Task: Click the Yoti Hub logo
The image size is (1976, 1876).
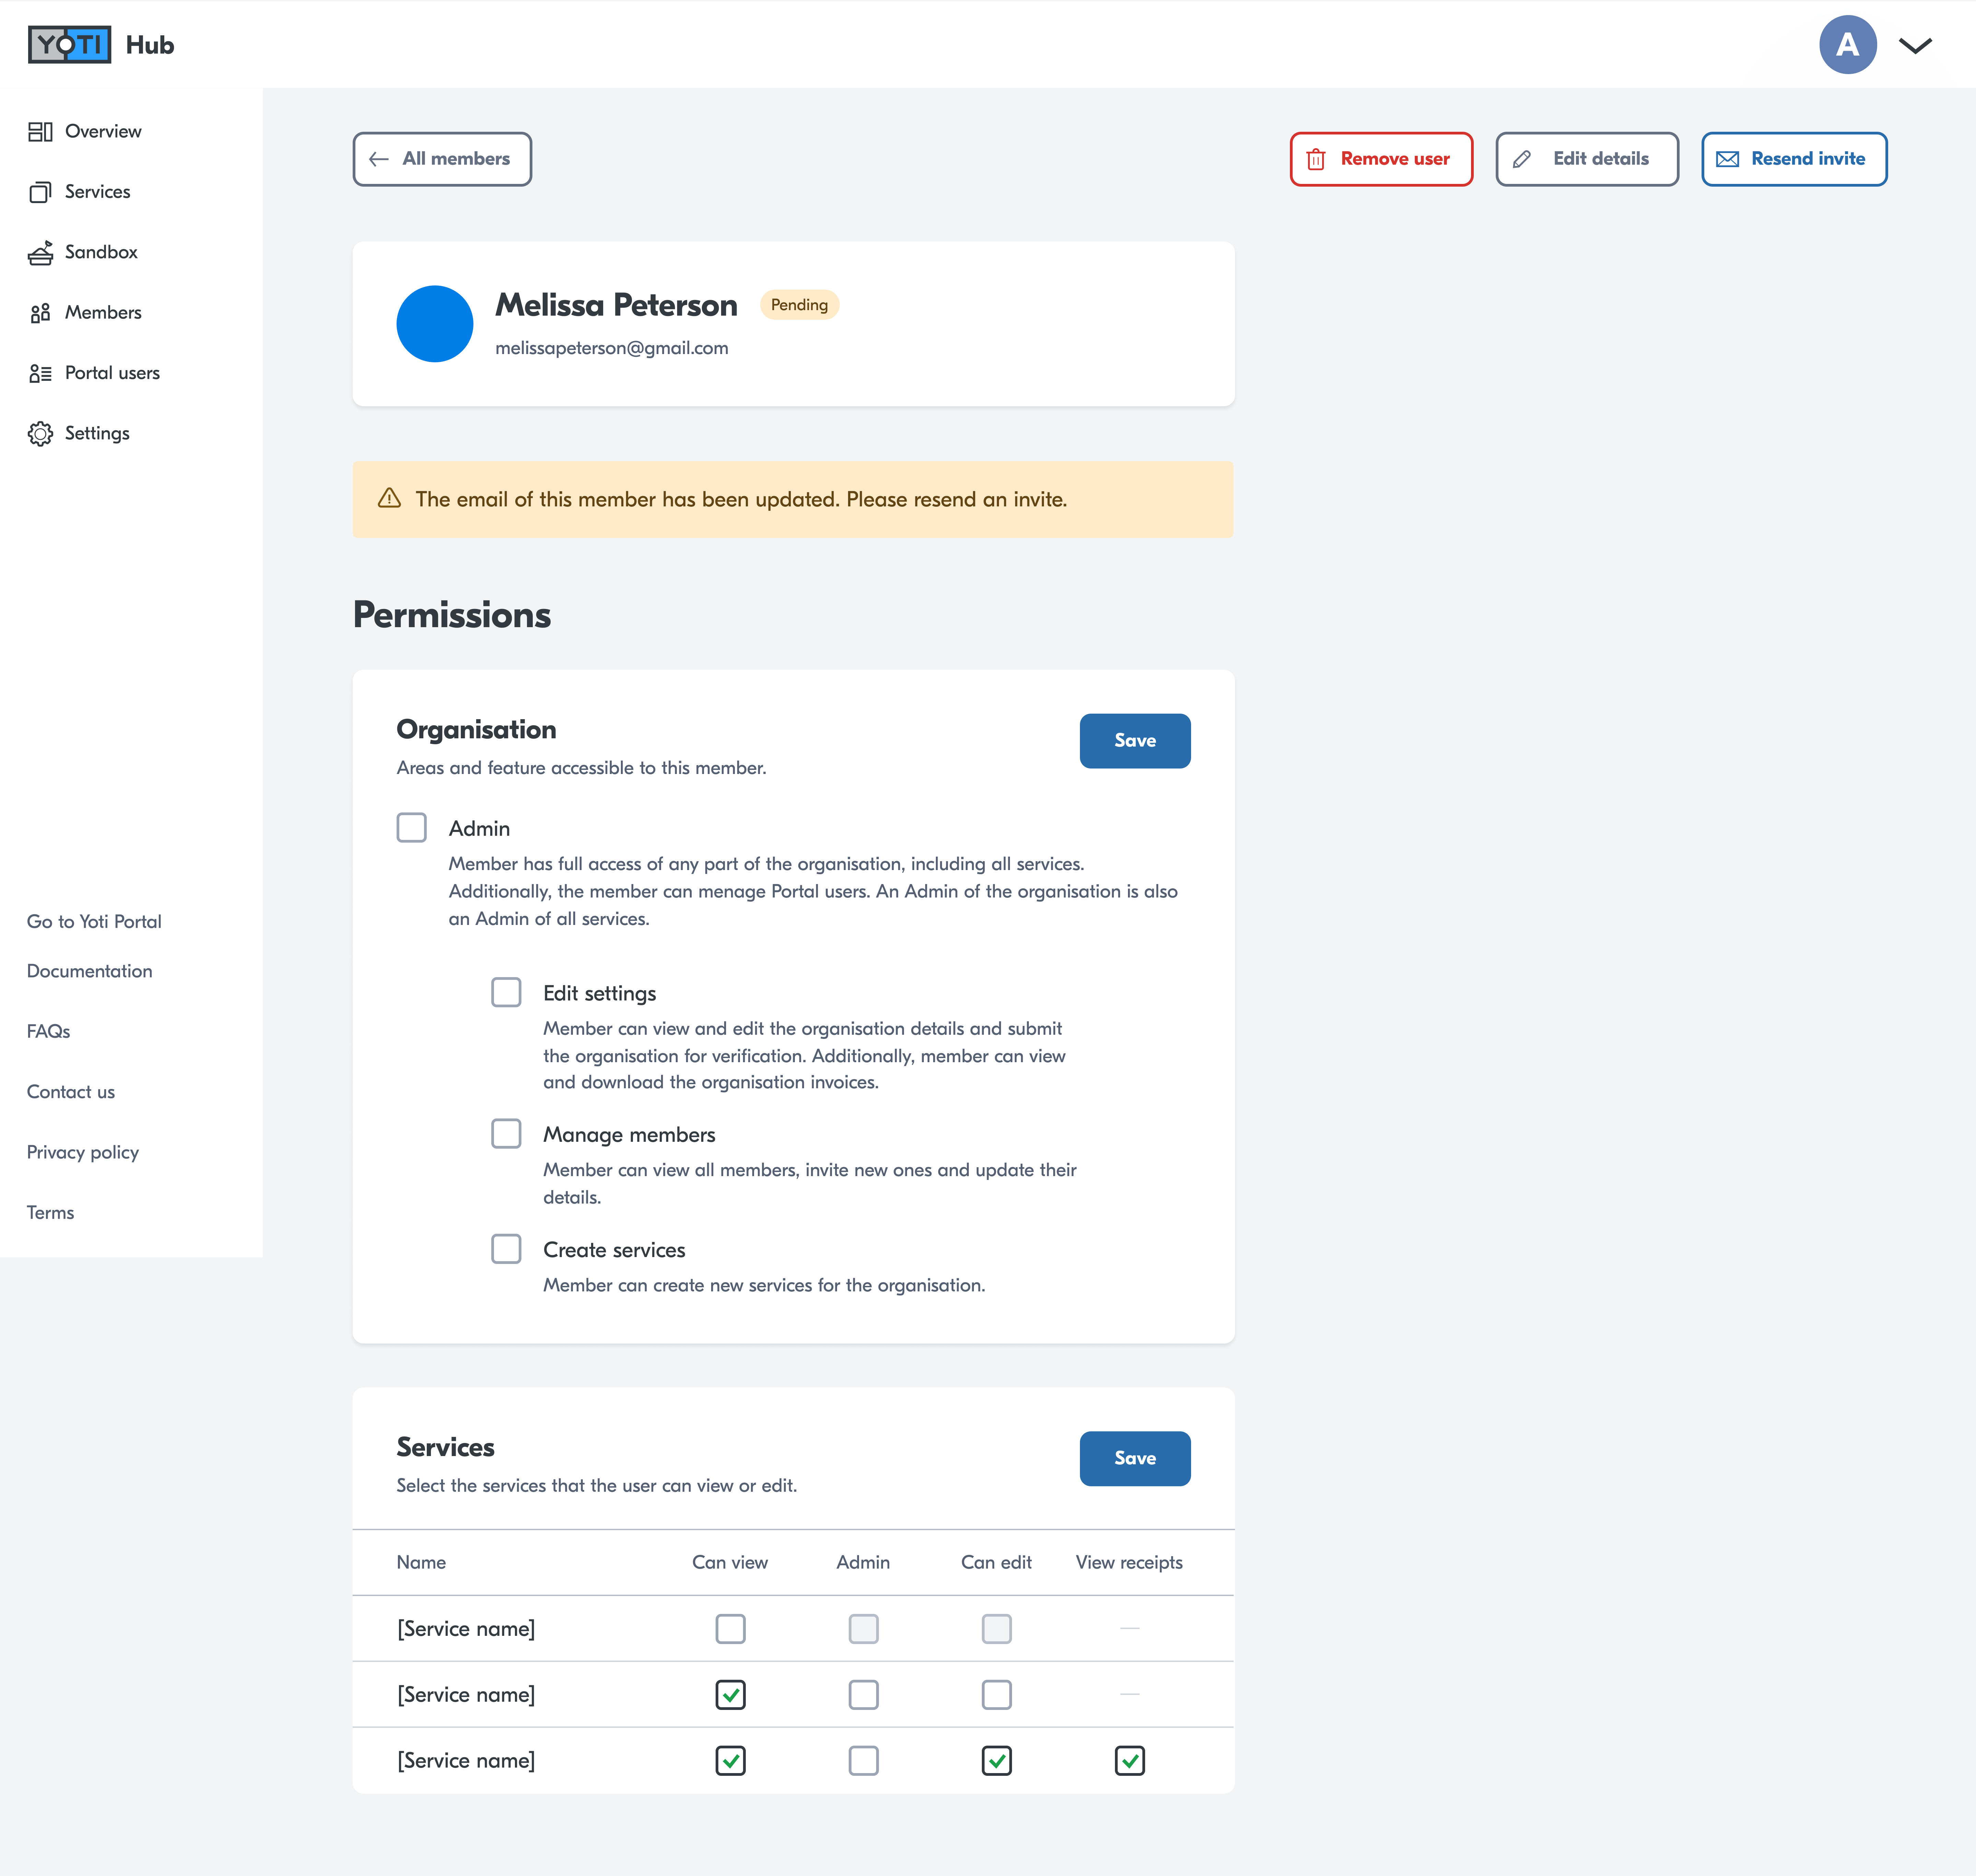Action: 70,45
